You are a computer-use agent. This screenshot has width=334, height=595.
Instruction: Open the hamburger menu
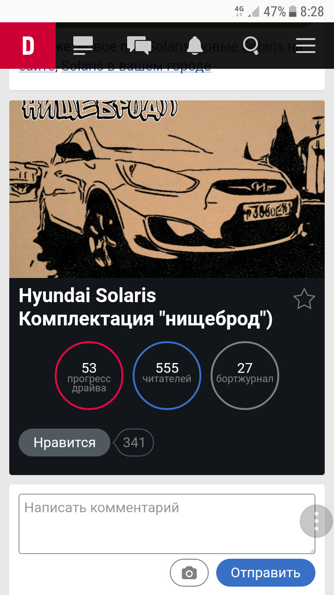306,46
